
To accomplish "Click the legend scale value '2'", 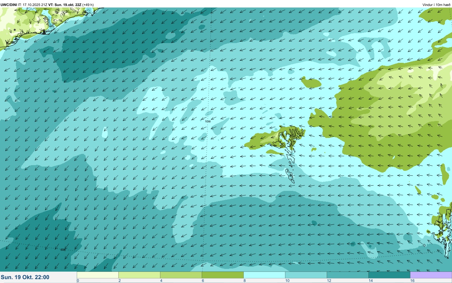I will pyautogui.click(x=120, y=281).
